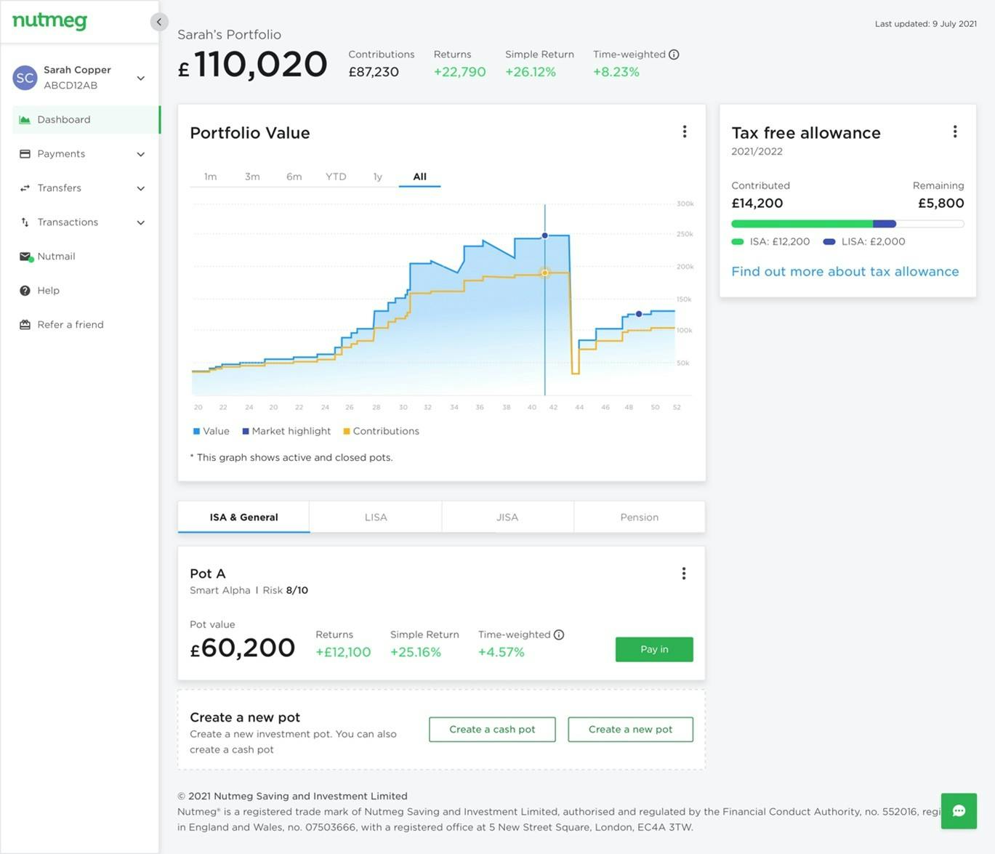Image resolution: width=995 pixels, height=854 pixels.
Task: Click the £60,200 pot value
Action: coord(242,648)
